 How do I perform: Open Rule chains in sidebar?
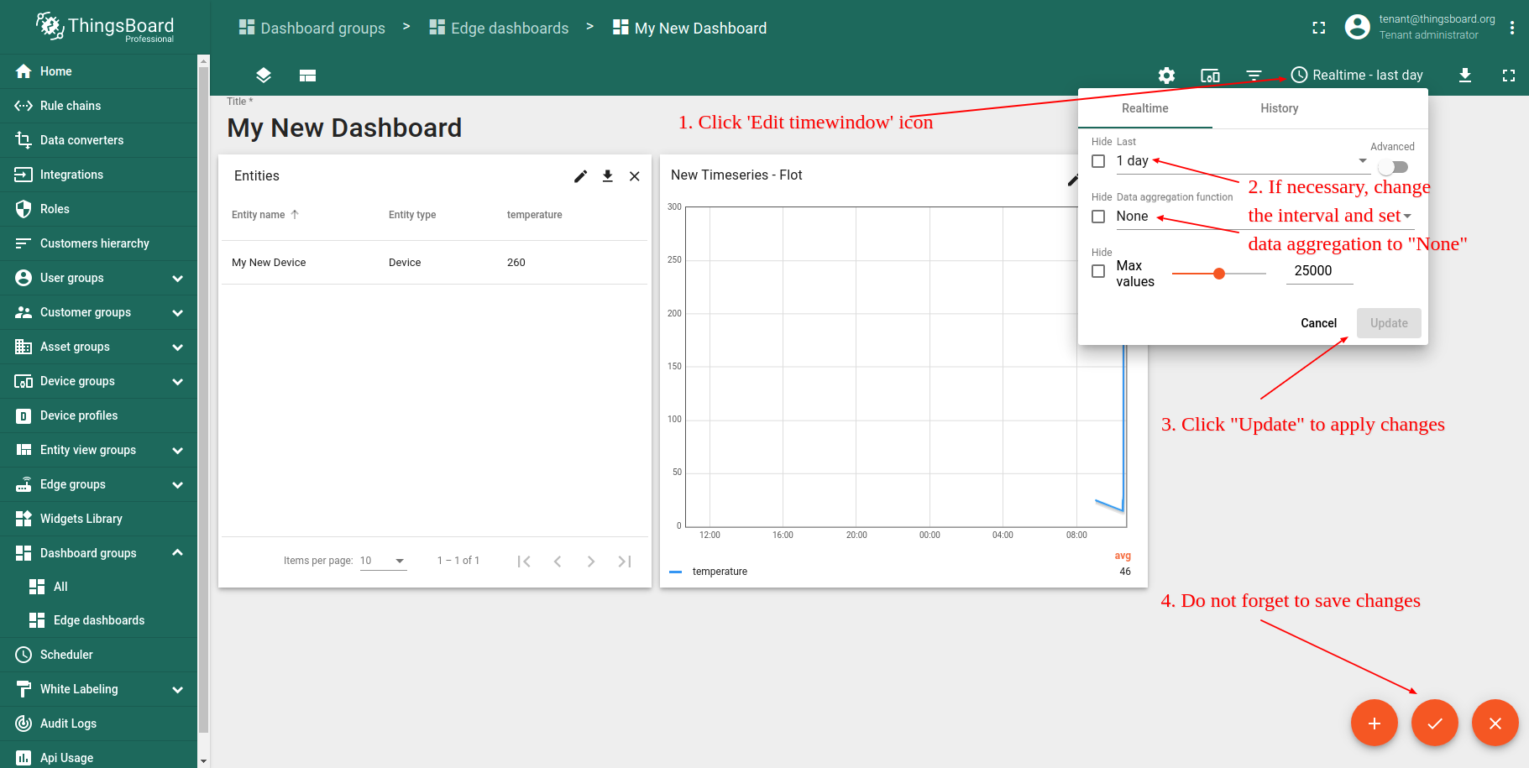pyautogui.click(x=98, y=106)
